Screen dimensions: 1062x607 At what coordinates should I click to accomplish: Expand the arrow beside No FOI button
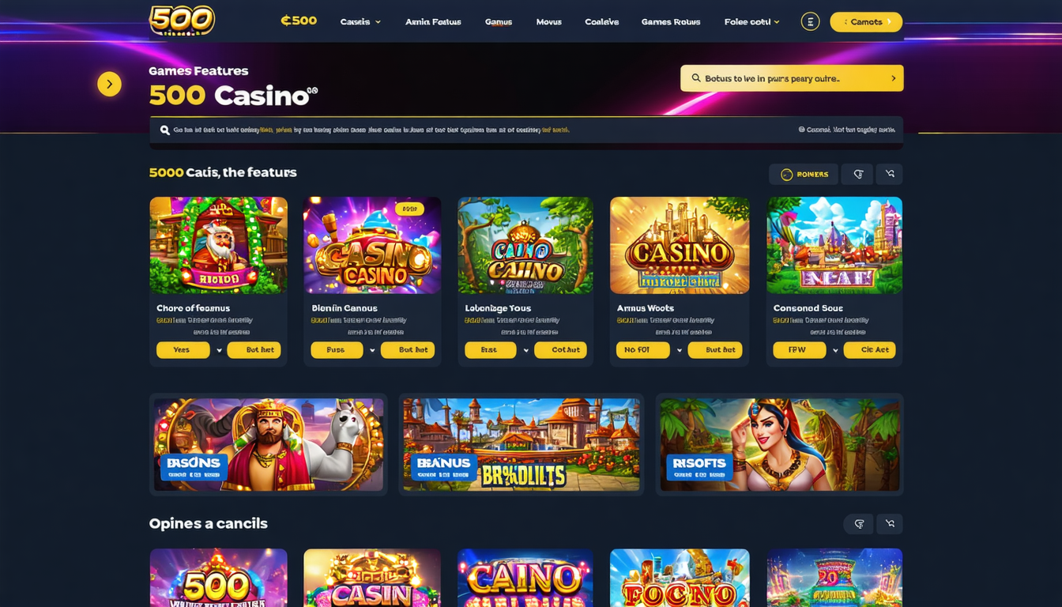pyautogui.click(x=679, y=350)
